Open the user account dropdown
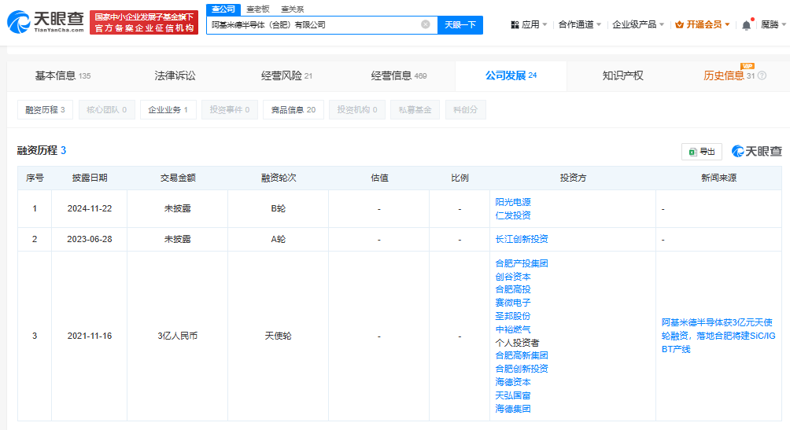 click(x=773, y=24)
